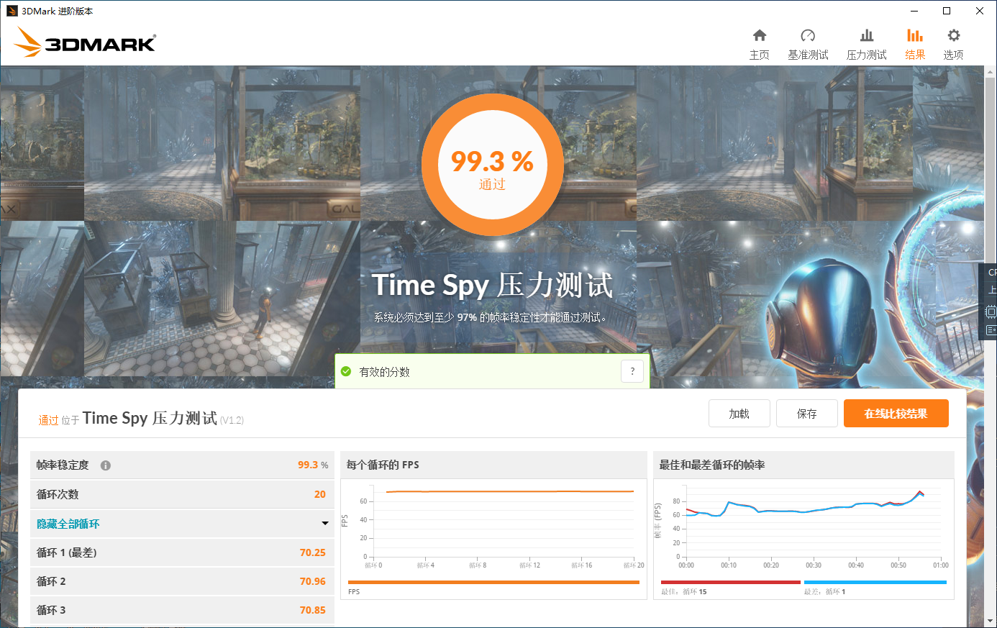
Task: Click the 加载 load button
Action: (x=739, y=413)
